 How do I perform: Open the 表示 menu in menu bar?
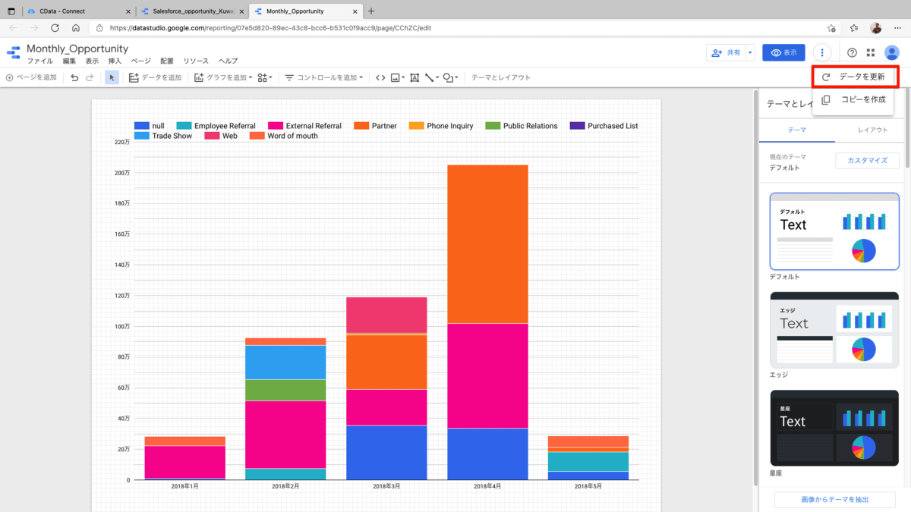tap(92, 61)
